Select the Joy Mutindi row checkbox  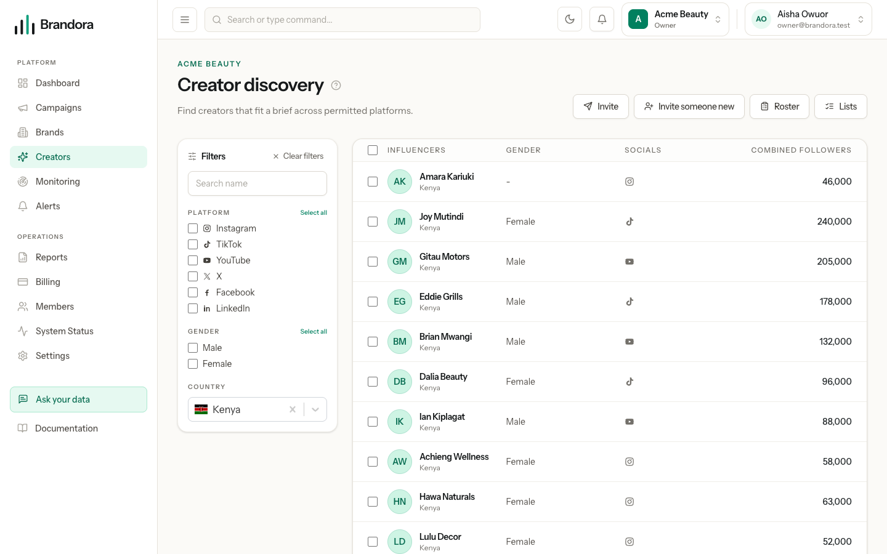373,222
